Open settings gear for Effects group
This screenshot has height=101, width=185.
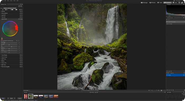(x=20, y=61)
